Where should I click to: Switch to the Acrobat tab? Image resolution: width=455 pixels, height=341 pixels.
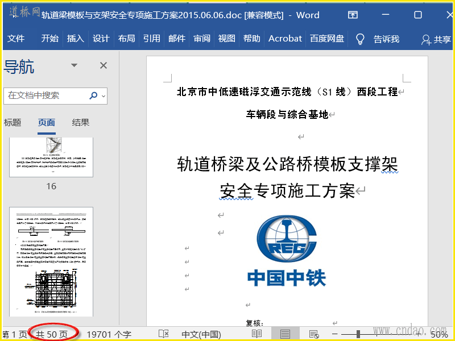285,39
